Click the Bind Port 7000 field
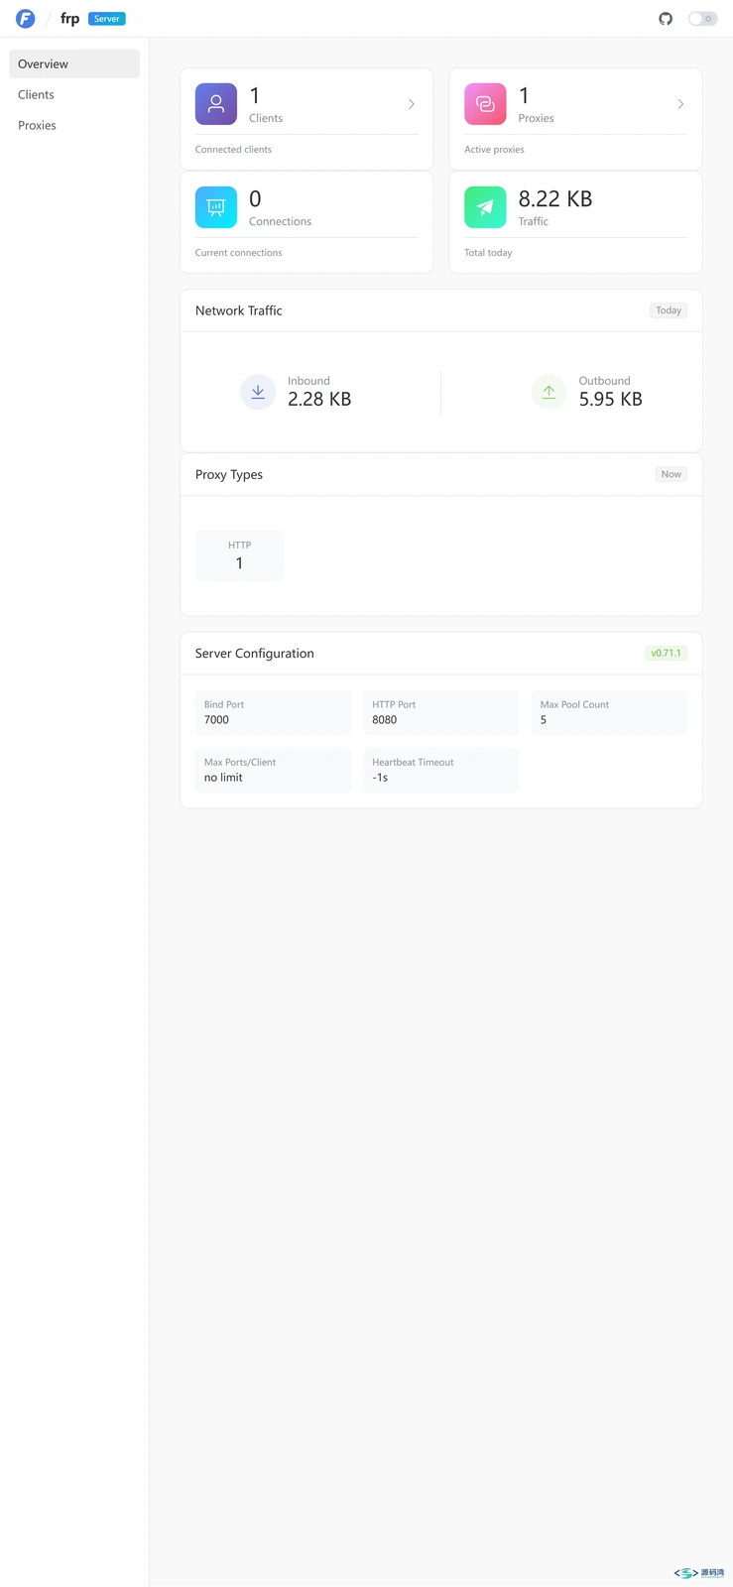733x1587 pixels. point(273,712)
